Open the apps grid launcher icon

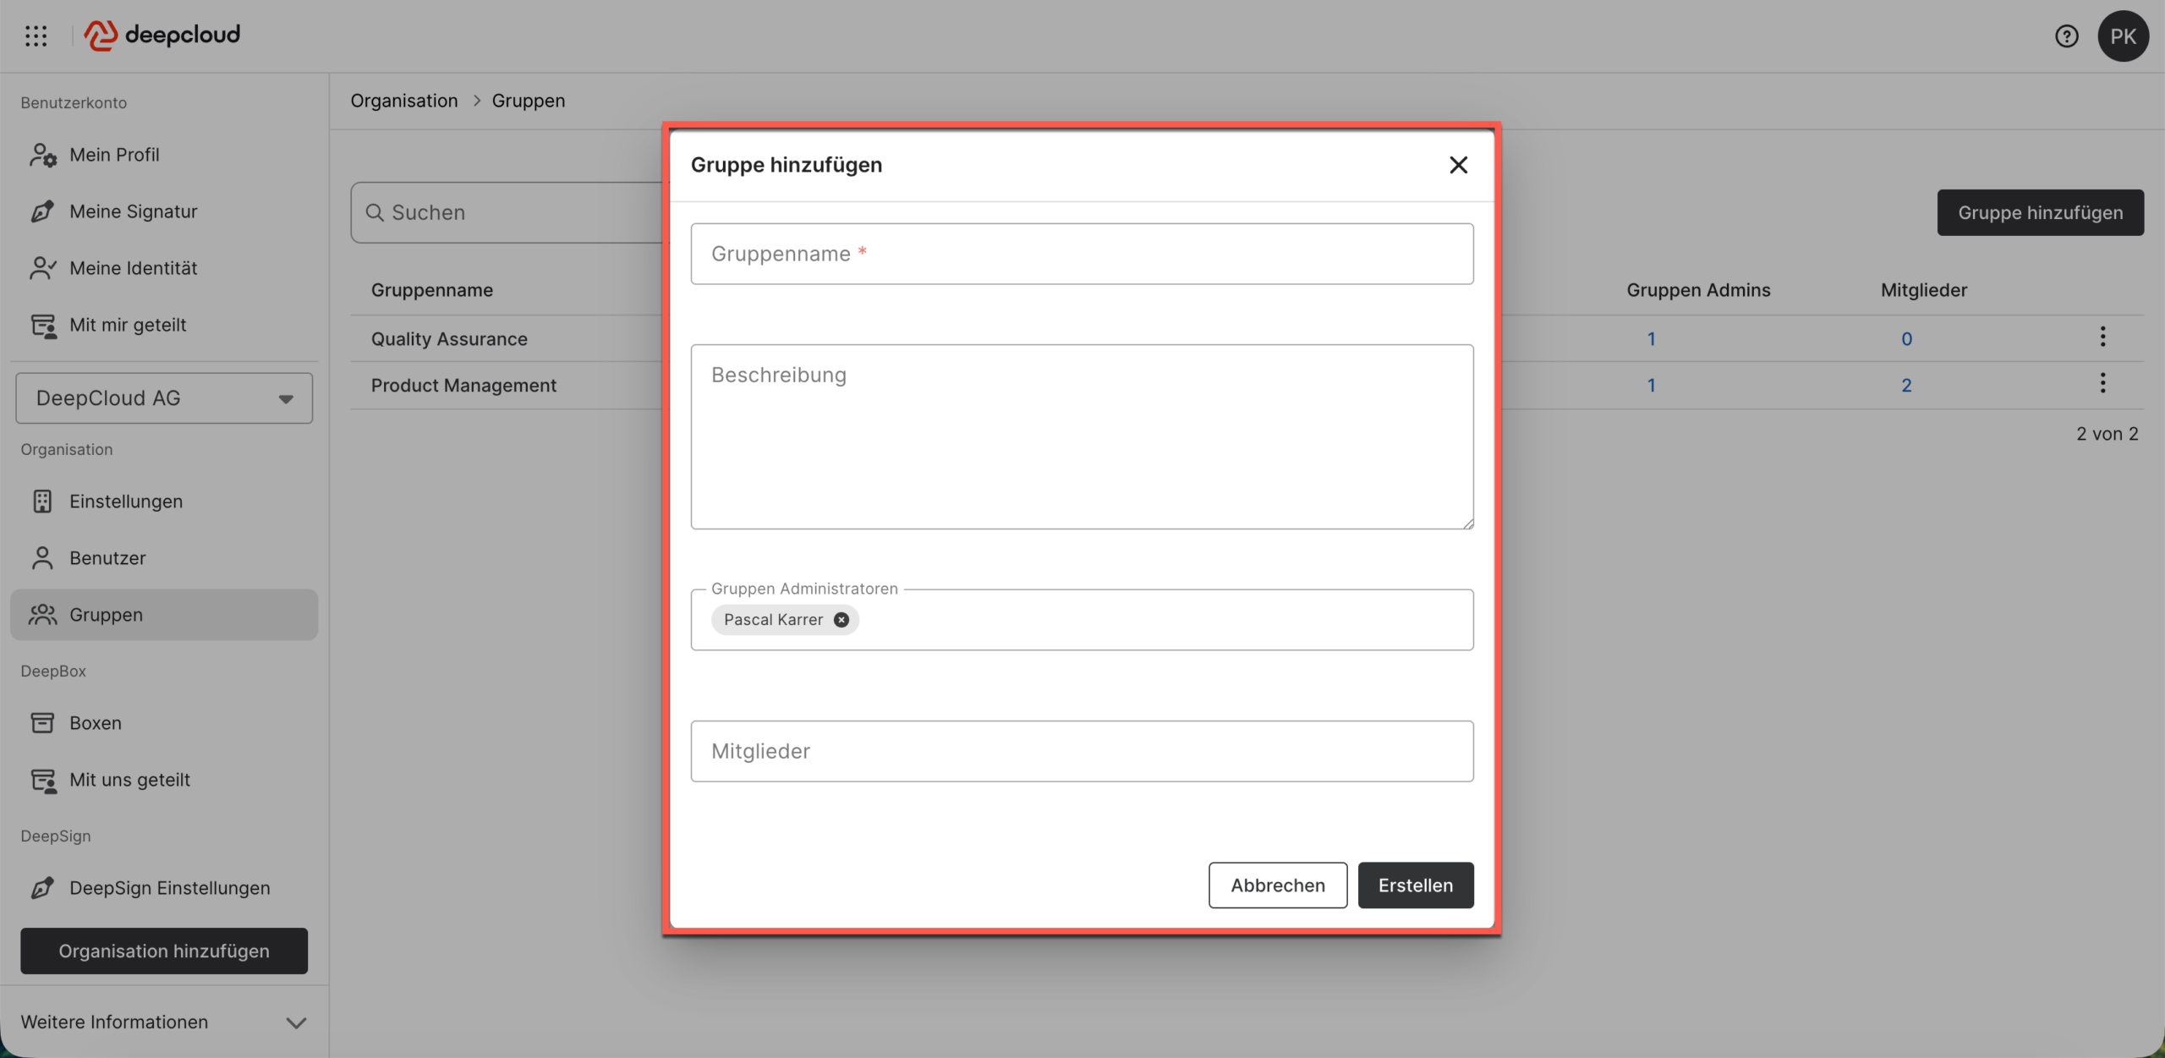point(36,36)
